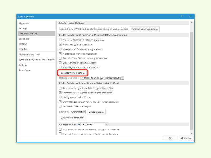Open Symbolleiste für den Schnellzugriff category
211x158 pixels.
coord(36,60)
